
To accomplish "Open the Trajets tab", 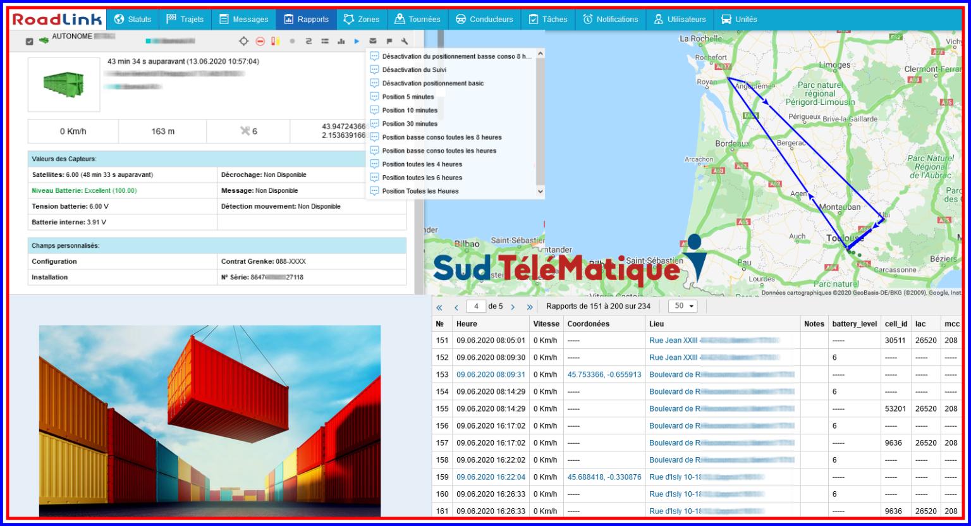I will coord(185,20).
